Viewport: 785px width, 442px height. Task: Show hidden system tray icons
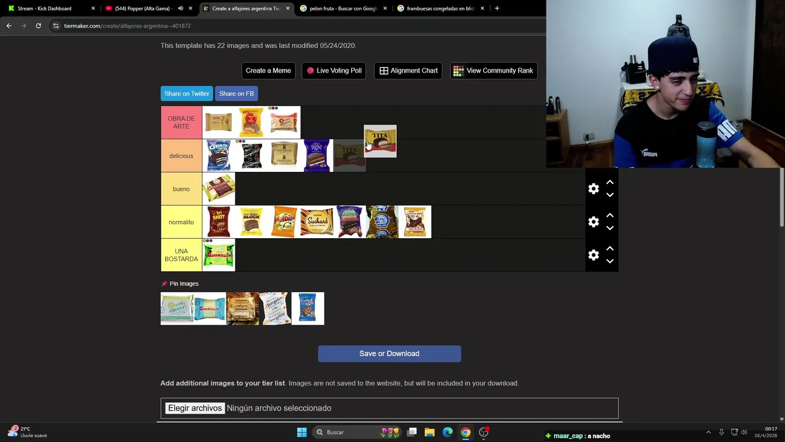[x=708, y=432]
